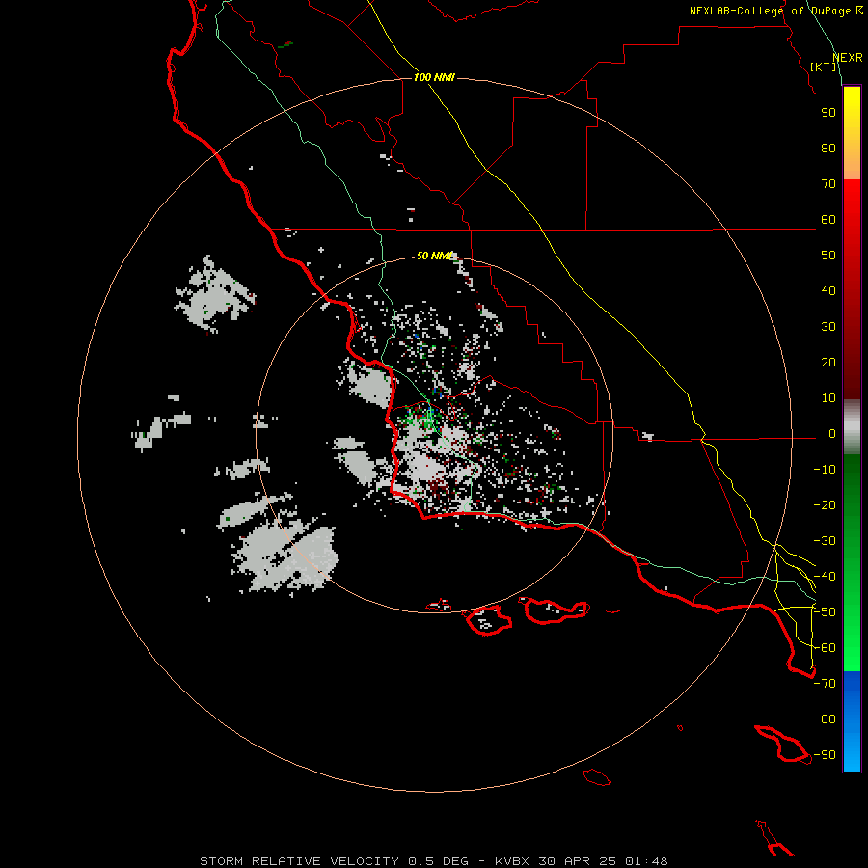This screenshot has width=868, height=868.
Task: Click the 10 value on the velocity scale
Action: 828,398
